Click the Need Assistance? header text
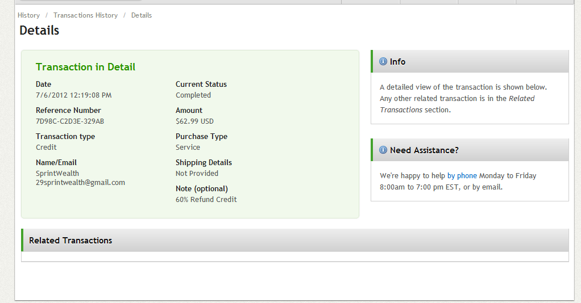581x303 pixels. [x=424, y=150]
